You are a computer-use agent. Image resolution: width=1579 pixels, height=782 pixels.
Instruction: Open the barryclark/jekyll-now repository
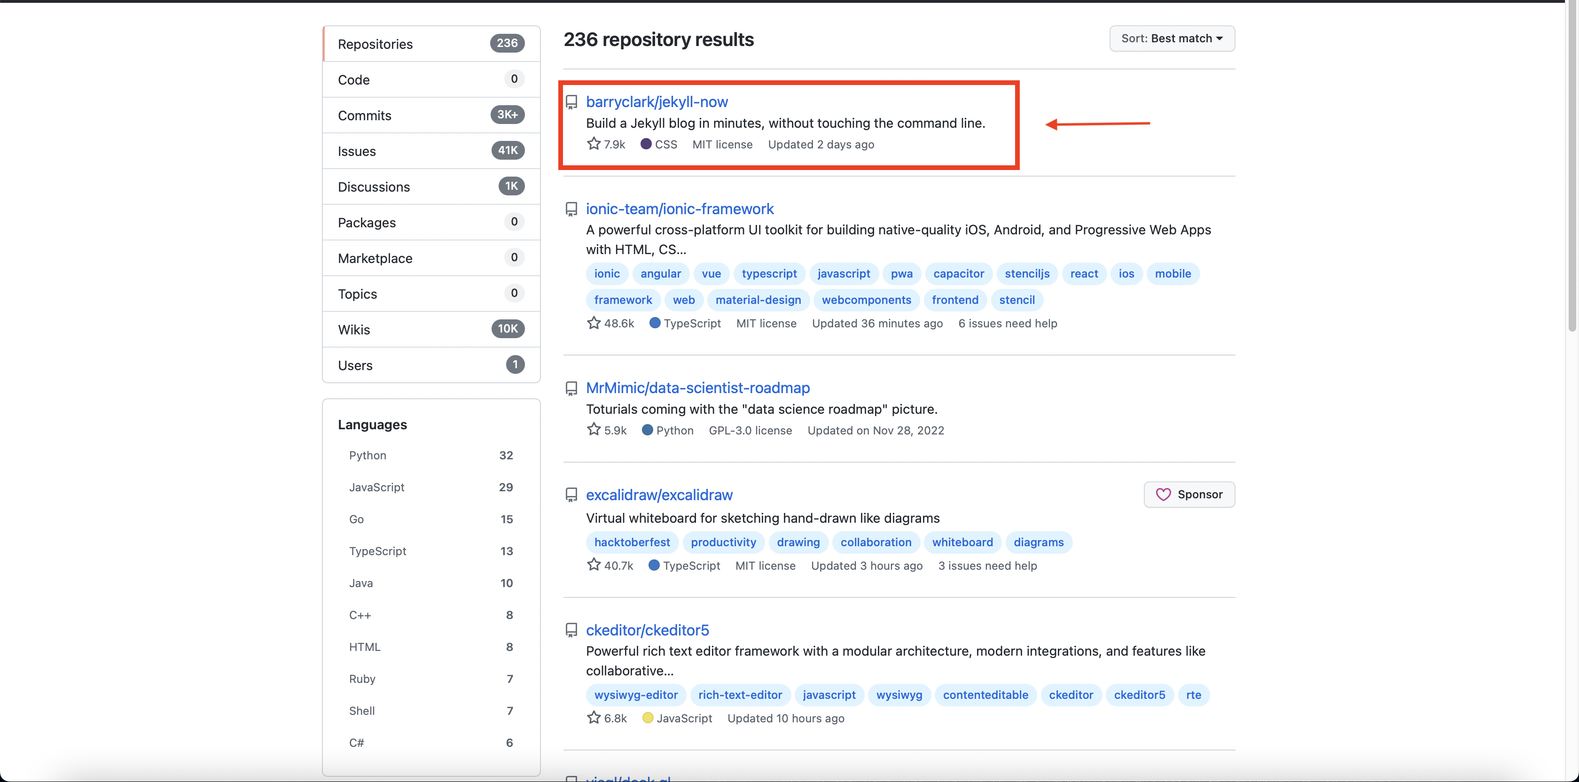coord(657,101)
